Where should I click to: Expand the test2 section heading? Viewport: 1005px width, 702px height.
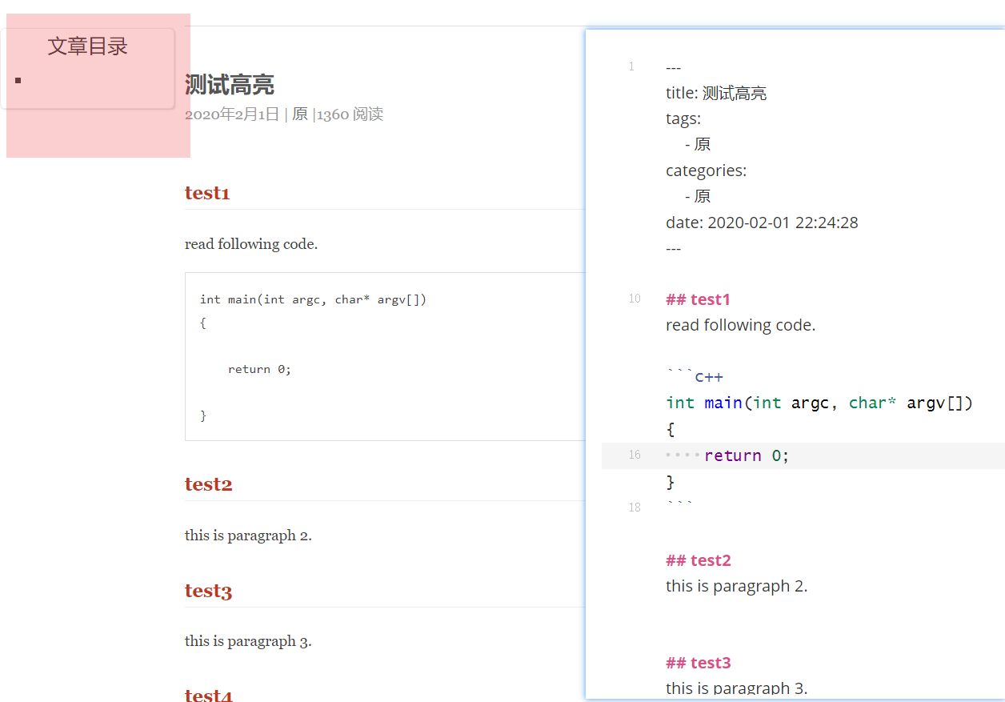click(x=208, y=483)
